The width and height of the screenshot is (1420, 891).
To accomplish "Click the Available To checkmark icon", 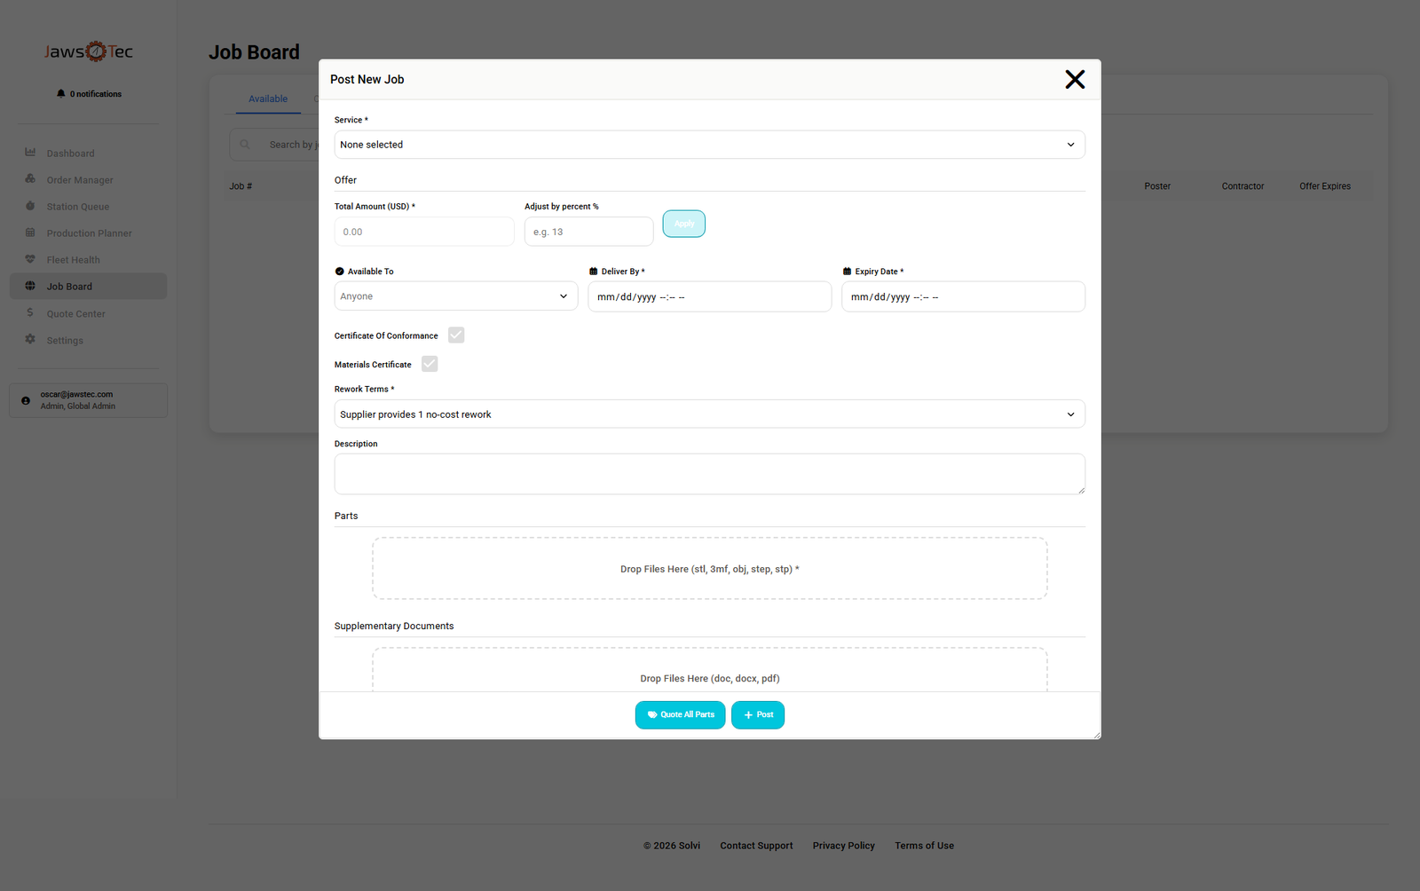I will coord(340,272).
